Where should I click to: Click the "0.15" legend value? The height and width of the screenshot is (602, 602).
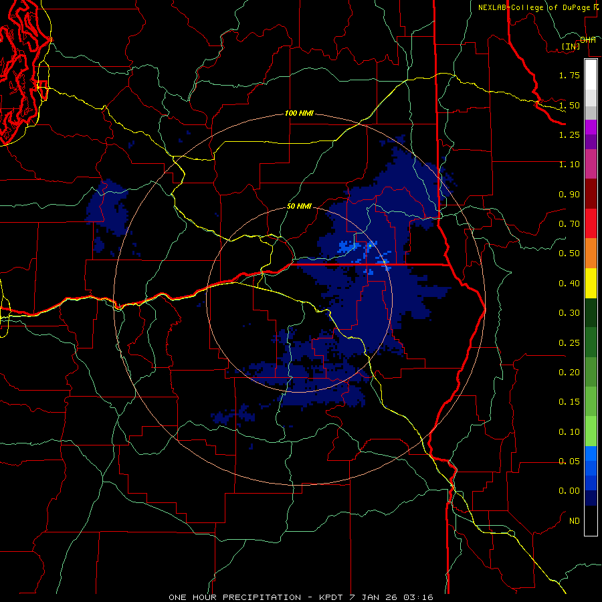pos(569,402)
